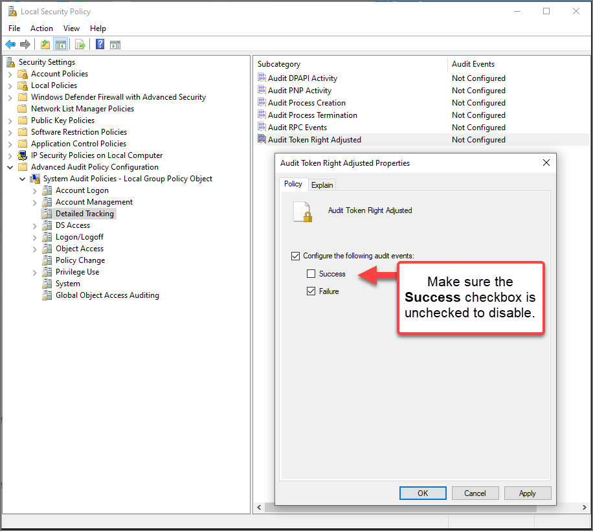Toggle the Show/Hide Console Tree icon
Screen dimensions: 593x531
point(60,44)
